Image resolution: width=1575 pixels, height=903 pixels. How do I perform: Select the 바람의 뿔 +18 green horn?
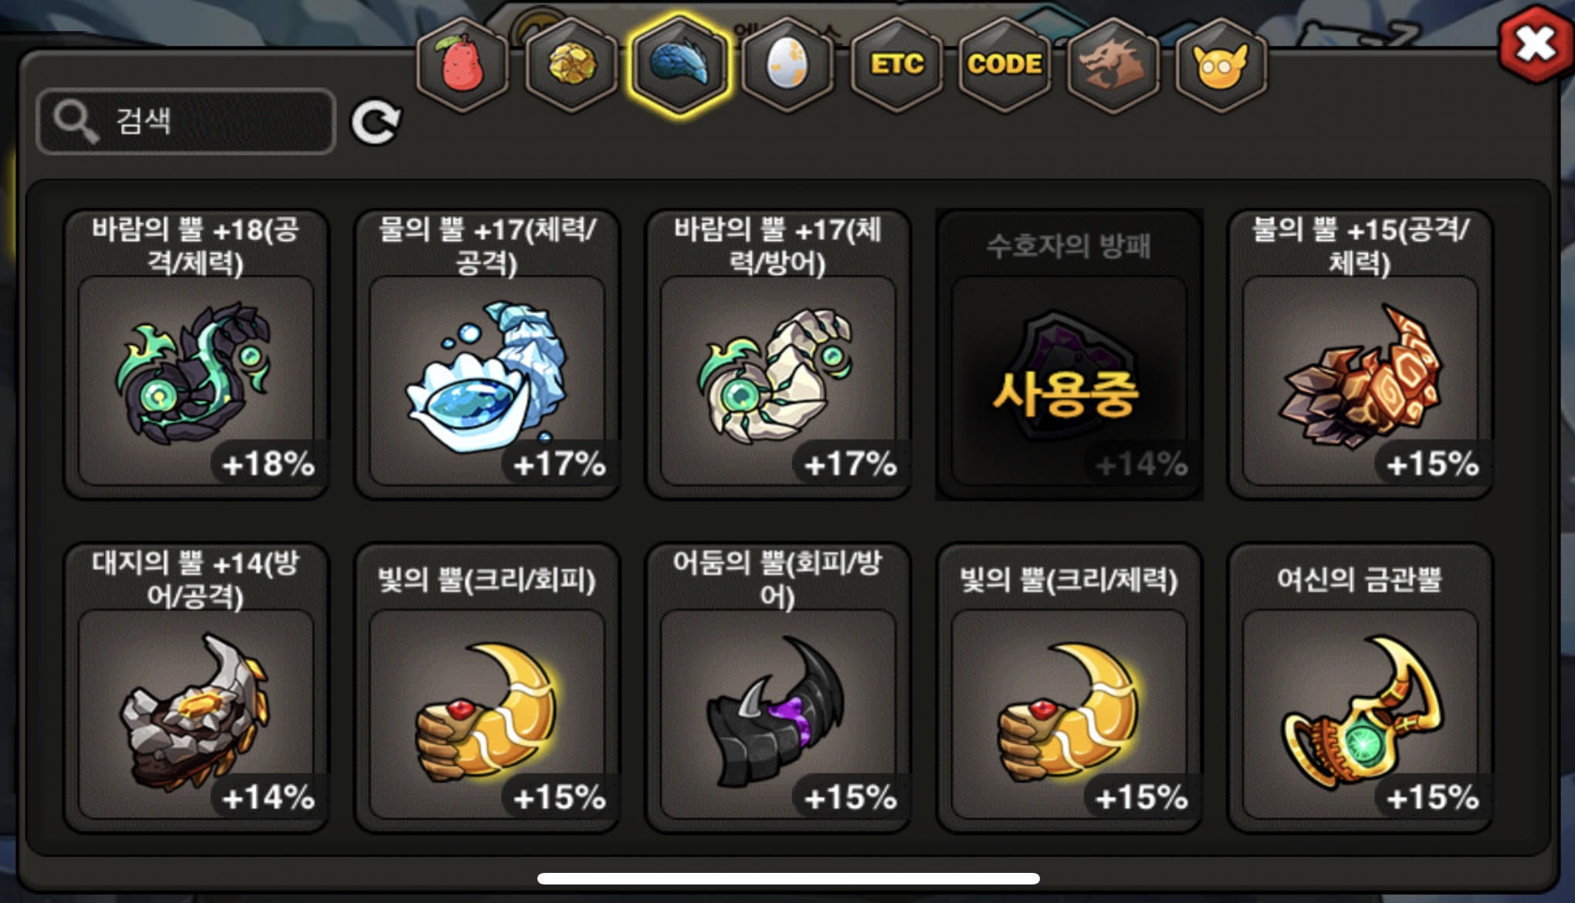pyautogui.click(x=196, y=354)
